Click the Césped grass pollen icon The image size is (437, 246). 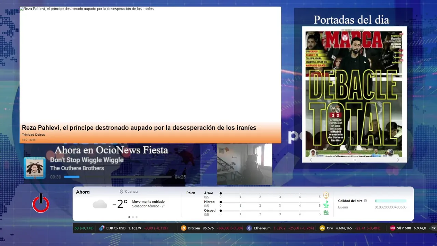click(x=326, y=213)
